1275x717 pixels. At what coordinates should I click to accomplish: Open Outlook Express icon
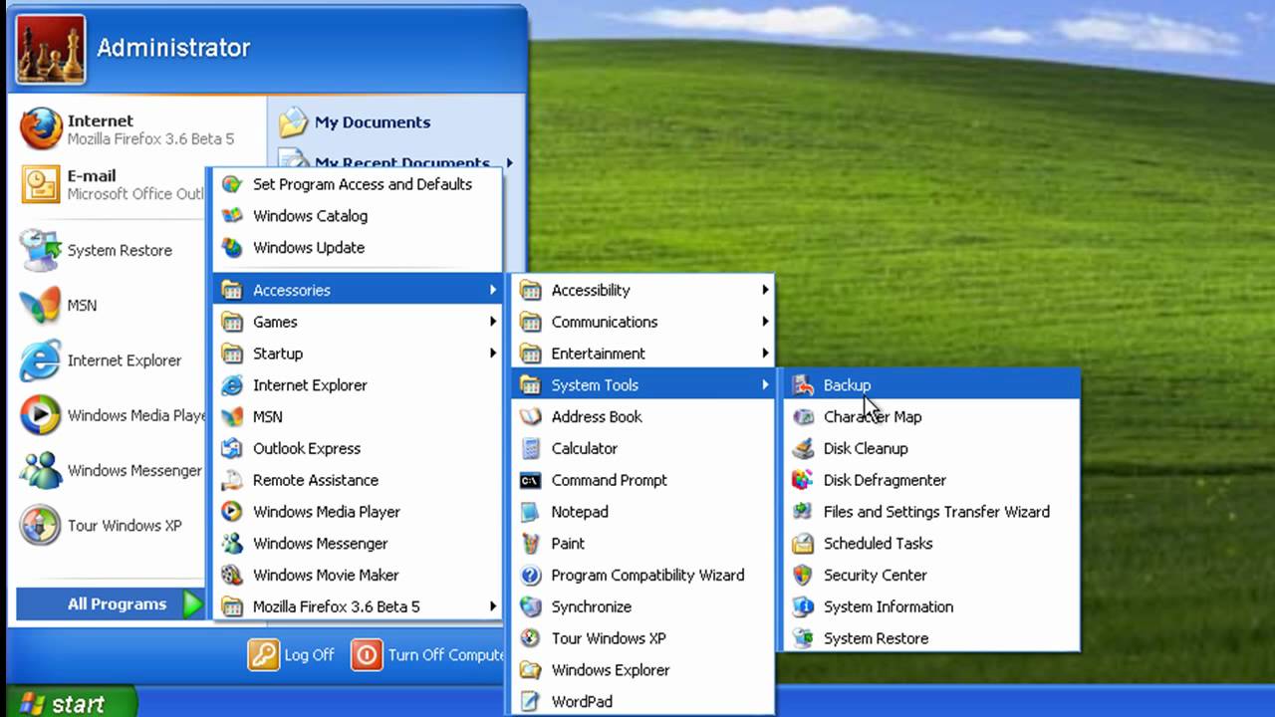point(232,448)
